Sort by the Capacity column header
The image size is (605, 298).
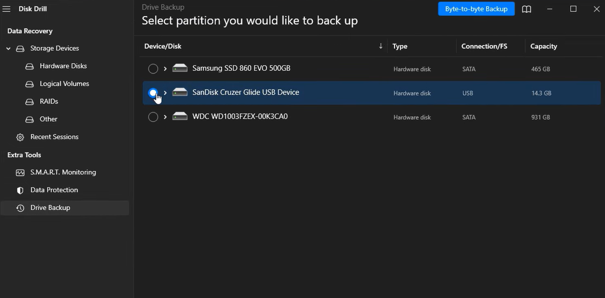(544, 46)
